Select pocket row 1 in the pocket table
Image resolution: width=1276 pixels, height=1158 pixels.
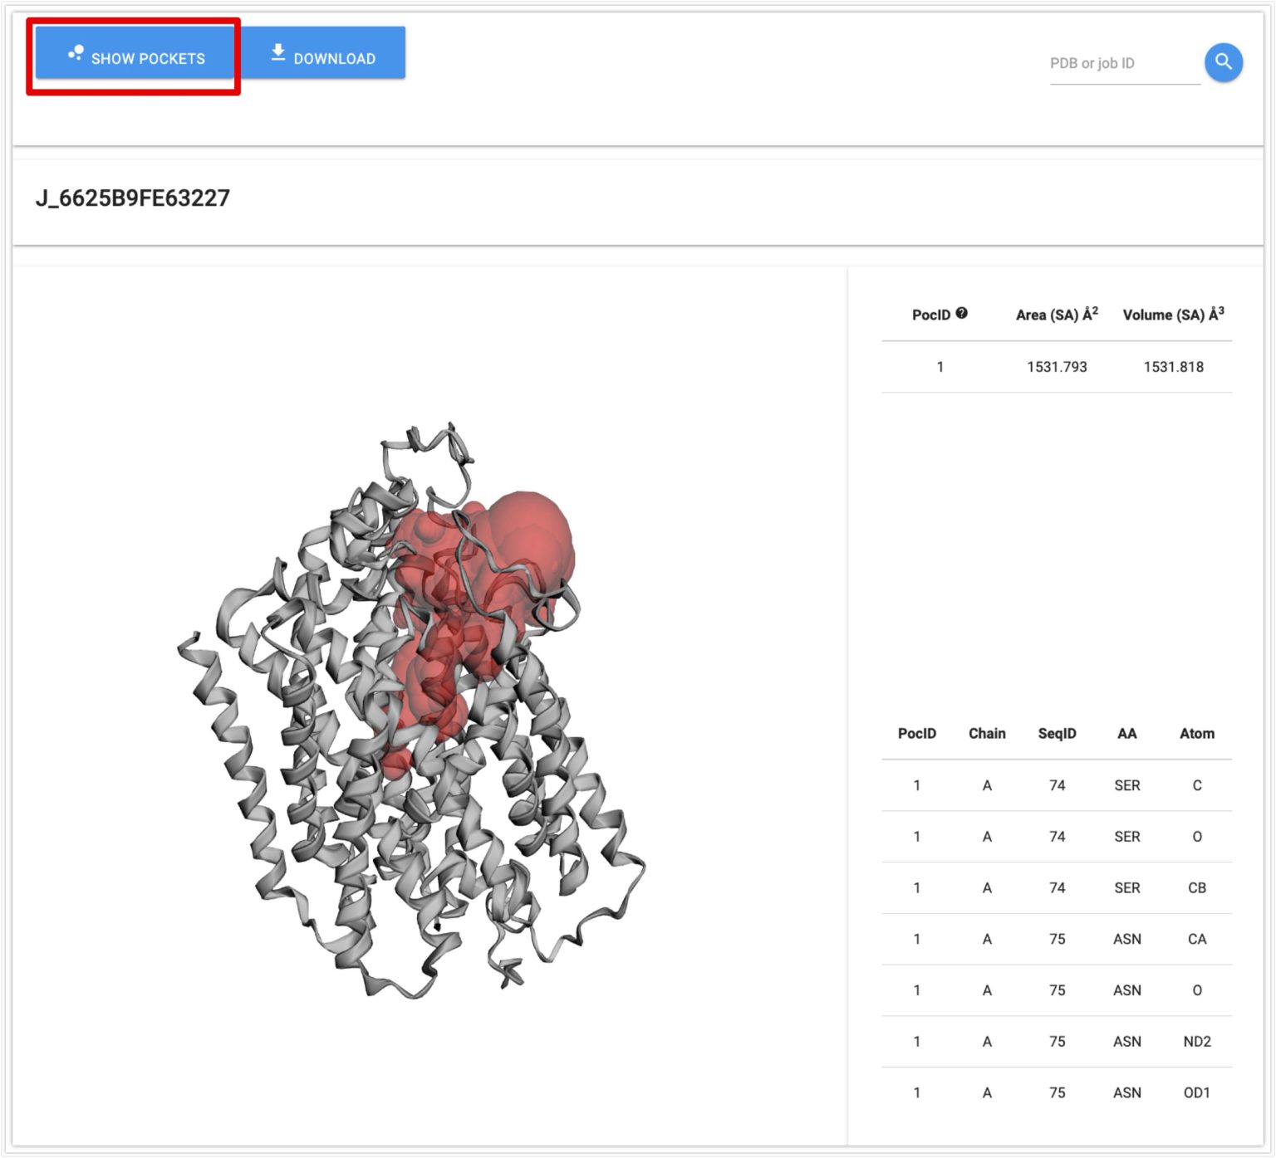tap(1055, 366)
